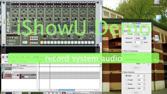Select pattern bank D in Redrum
The height and width of the screenshot is (94, 167).
(37, 43)
